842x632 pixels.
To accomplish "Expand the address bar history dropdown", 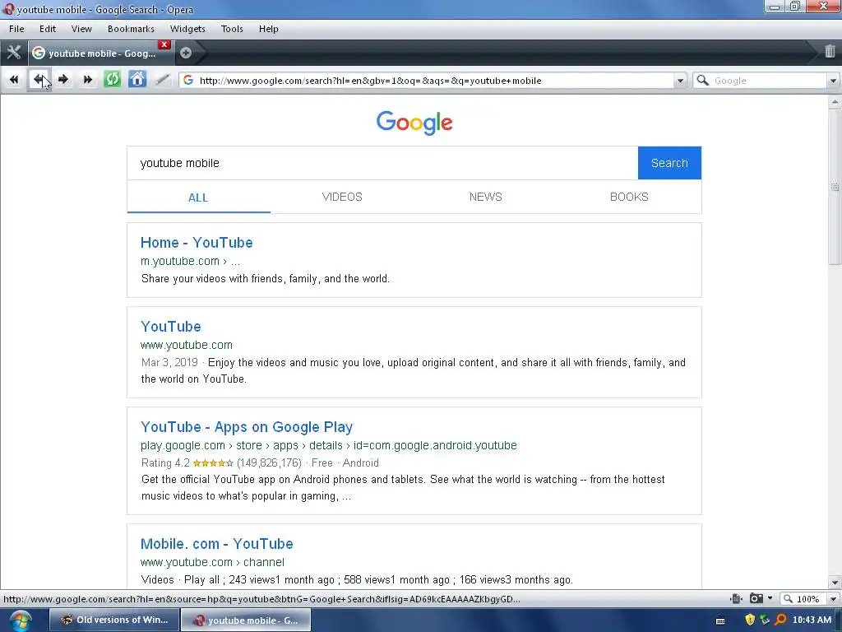I will [x=680, y=81].
